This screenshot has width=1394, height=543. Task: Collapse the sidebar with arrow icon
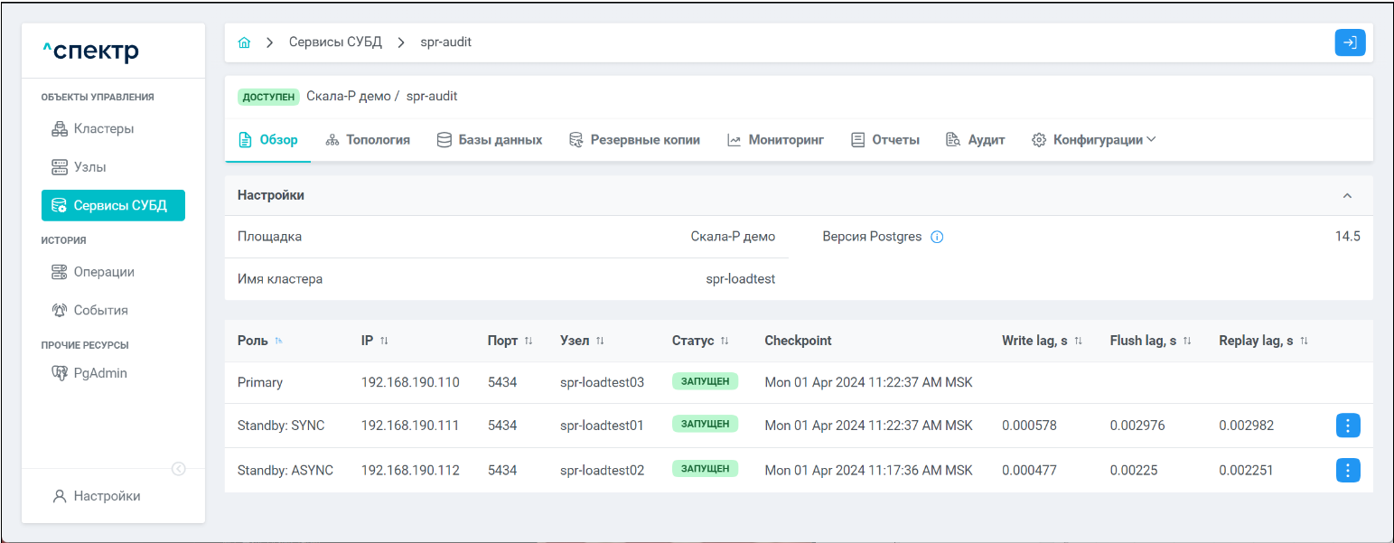pyautogui.click(x=179, y=468)
